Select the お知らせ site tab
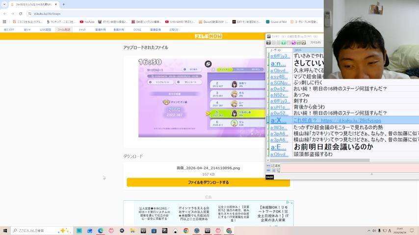 coord(174,29)
